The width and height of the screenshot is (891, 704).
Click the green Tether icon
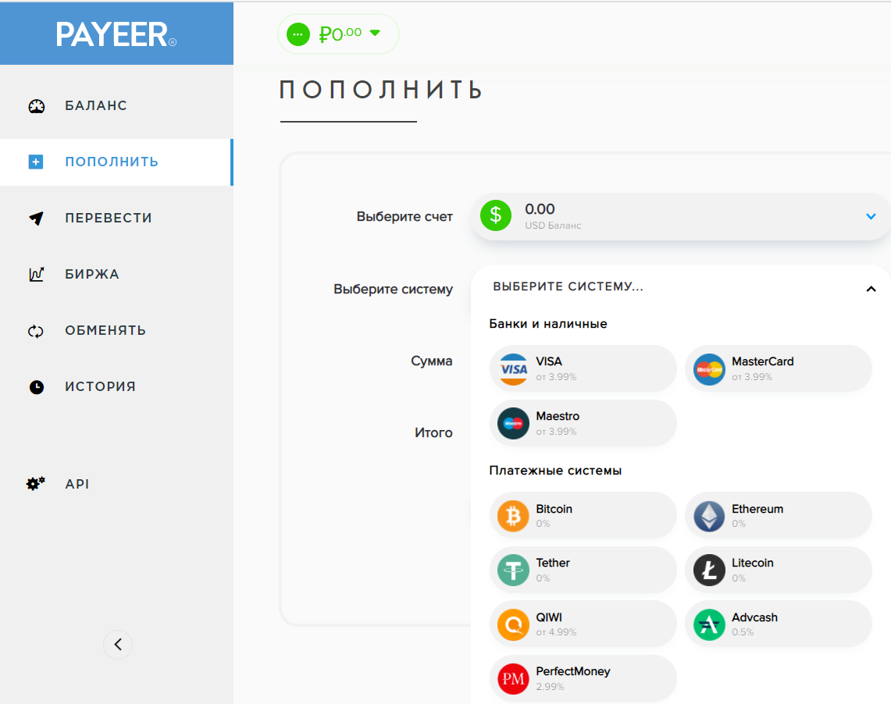click(x=513, y=570)
